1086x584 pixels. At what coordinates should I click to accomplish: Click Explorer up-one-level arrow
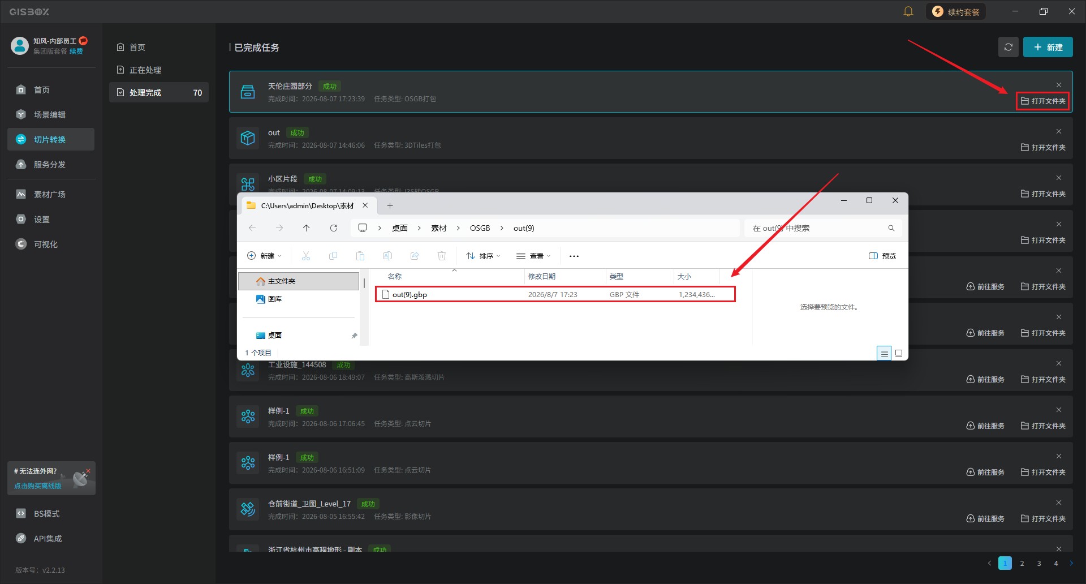pos(307,228)
